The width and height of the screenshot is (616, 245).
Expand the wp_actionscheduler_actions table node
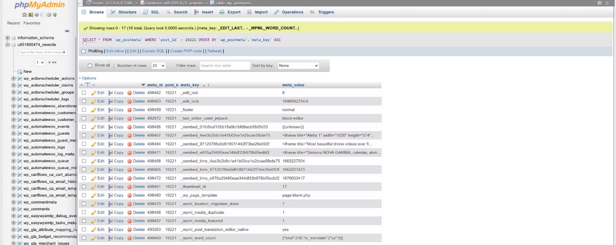point(14,79)
